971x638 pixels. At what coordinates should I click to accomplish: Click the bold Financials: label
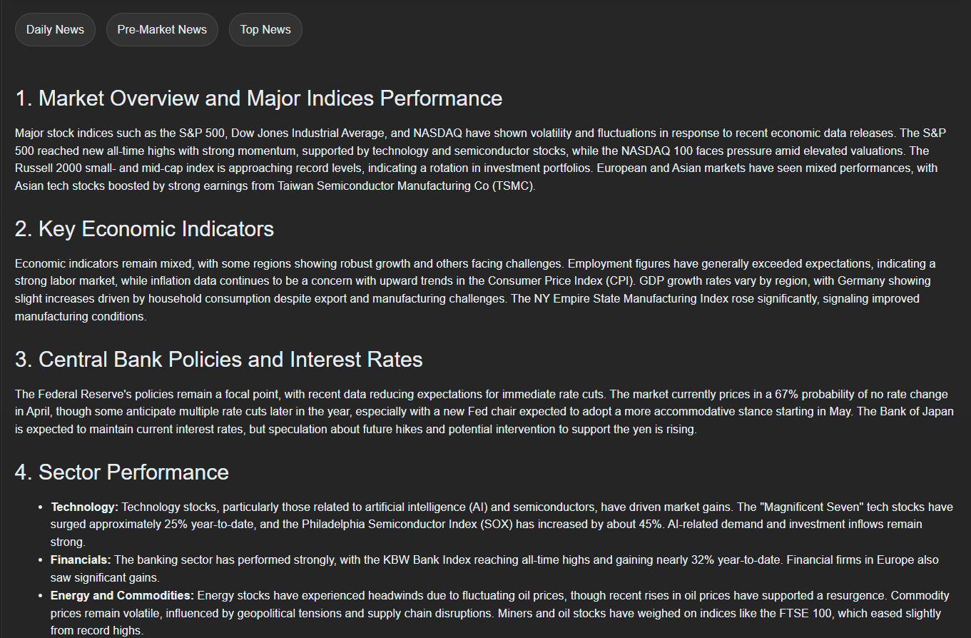[x=81, y=559]
